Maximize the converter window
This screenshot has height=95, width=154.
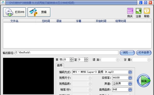coord(146,3)
